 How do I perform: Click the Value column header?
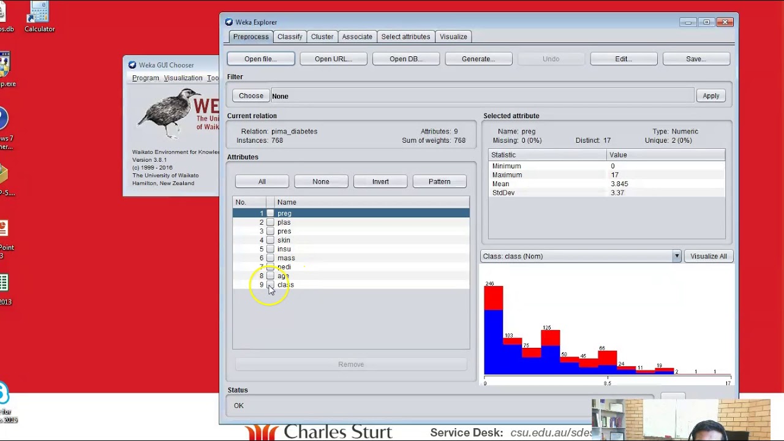tap(666, 155)
